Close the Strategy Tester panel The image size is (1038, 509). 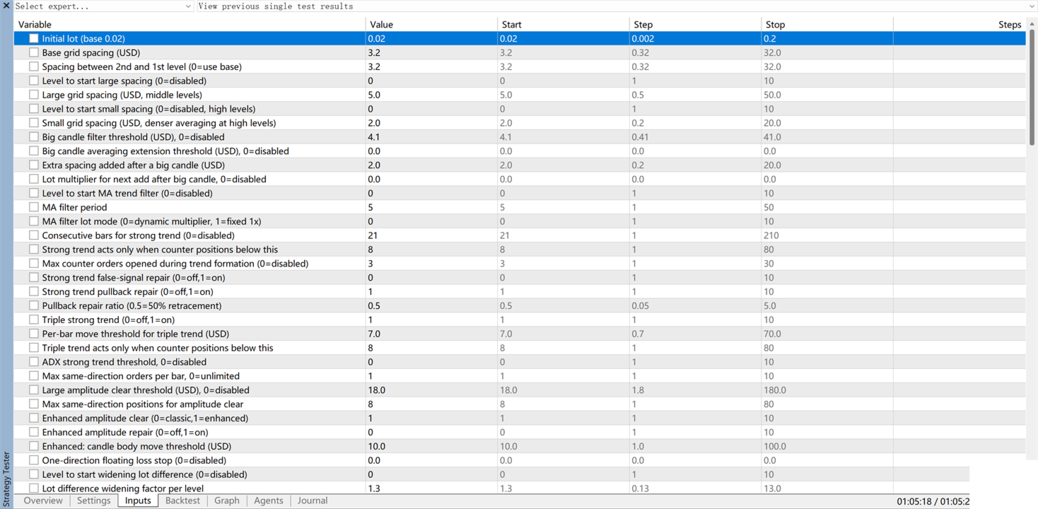[x=6, y=6]
